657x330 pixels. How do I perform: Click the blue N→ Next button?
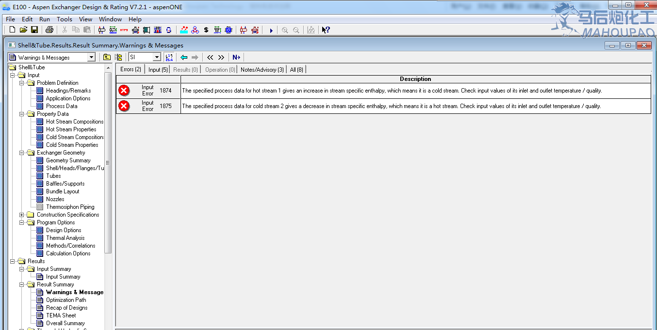(x=236, y=57)
